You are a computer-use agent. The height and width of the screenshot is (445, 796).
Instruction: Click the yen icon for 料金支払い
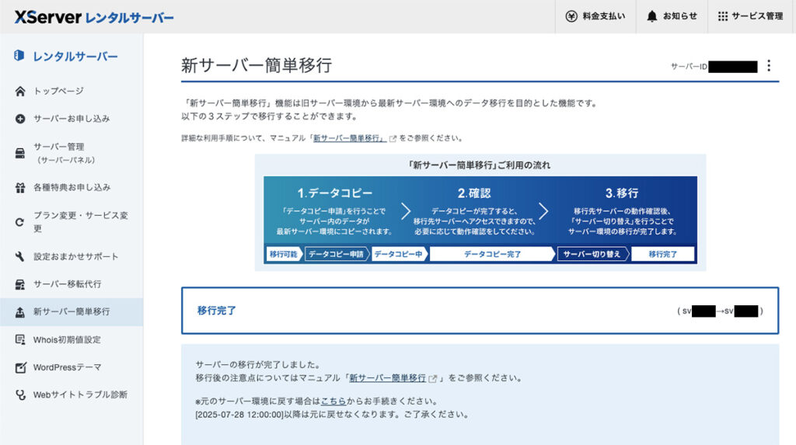[x=571, y=16]
